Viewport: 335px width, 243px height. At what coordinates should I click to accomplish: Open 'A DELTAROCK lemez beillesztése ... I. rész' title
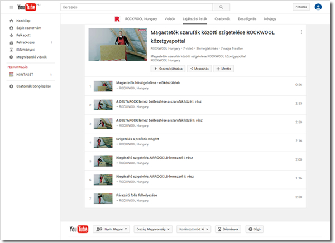[x=159, y=101]
